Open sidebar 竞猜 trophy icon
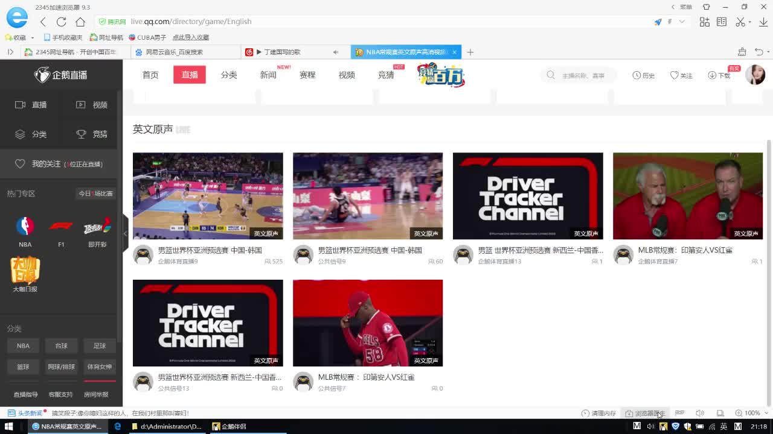The height and width of the screenshot is (434, 773). coord(92,134)
